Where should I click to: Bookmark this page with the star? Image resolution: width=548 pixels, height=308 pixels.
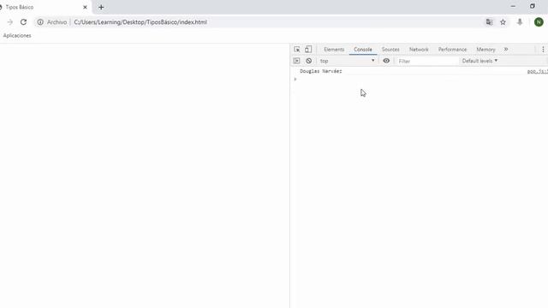click(x=503, y=22)
